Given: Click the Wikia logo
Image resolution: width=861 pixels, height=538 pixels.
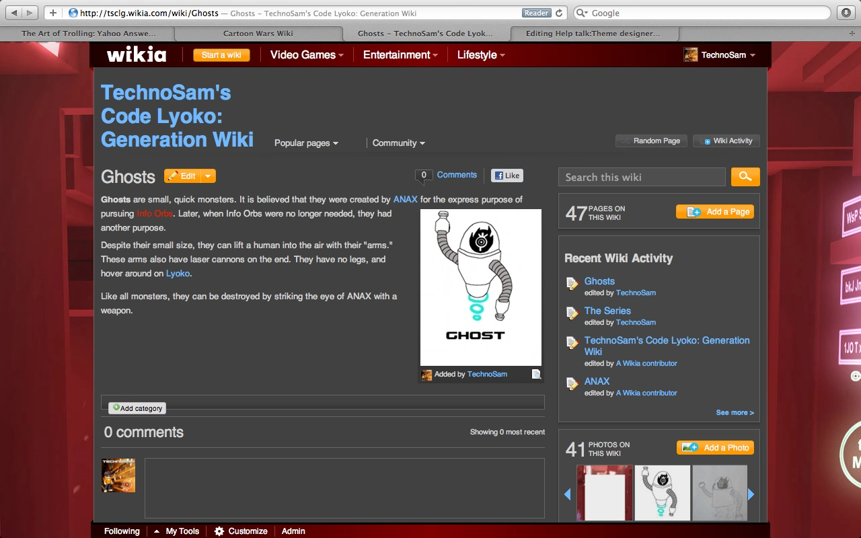Looking at the screenshot, I should 137,55.
